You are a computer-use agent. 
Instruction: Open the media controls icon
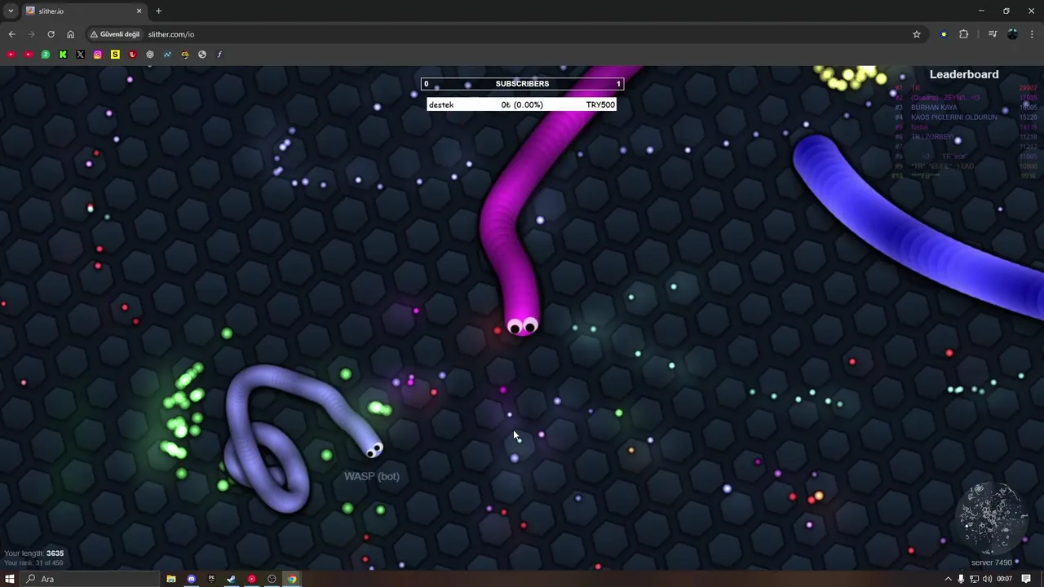pos(993,34)
